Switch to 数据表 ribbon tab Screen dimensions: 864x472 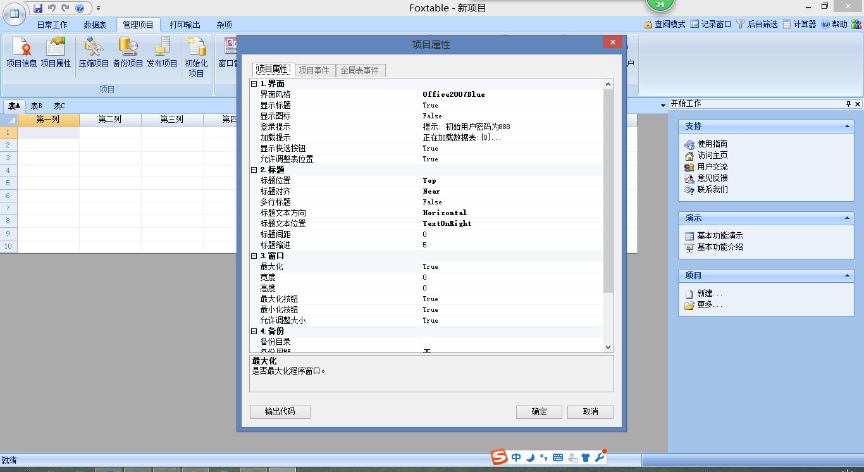coord(95,25)
